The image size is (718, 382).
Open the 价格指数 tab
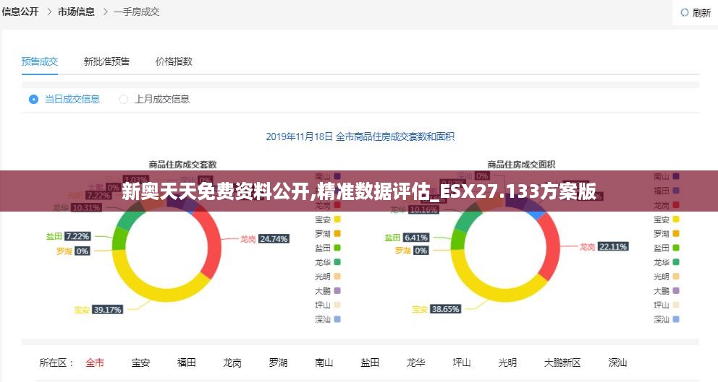(174, 61)
